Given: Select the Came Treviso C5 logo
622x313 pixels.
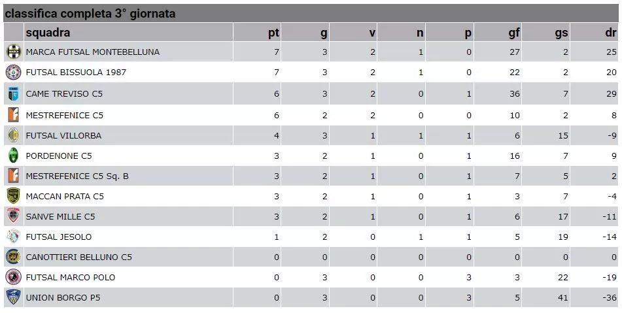Looking at the screenshot, I should [14, 93].
